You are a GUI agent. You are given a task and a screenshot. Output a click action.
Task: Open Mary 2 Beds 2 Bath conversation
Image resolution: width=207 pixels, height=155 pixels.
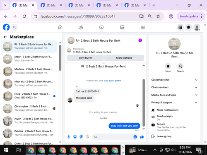click(29, 59)
